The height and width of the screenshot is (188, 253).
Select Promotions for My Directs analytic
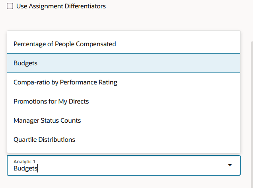tap(51, 101)
